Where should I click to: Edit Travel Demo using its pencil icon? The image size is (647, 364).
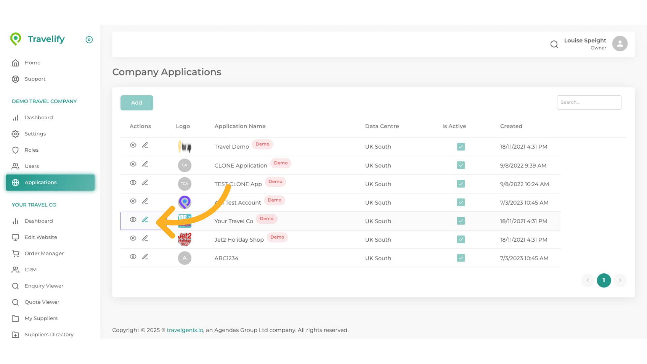click(x=145, y=145)
